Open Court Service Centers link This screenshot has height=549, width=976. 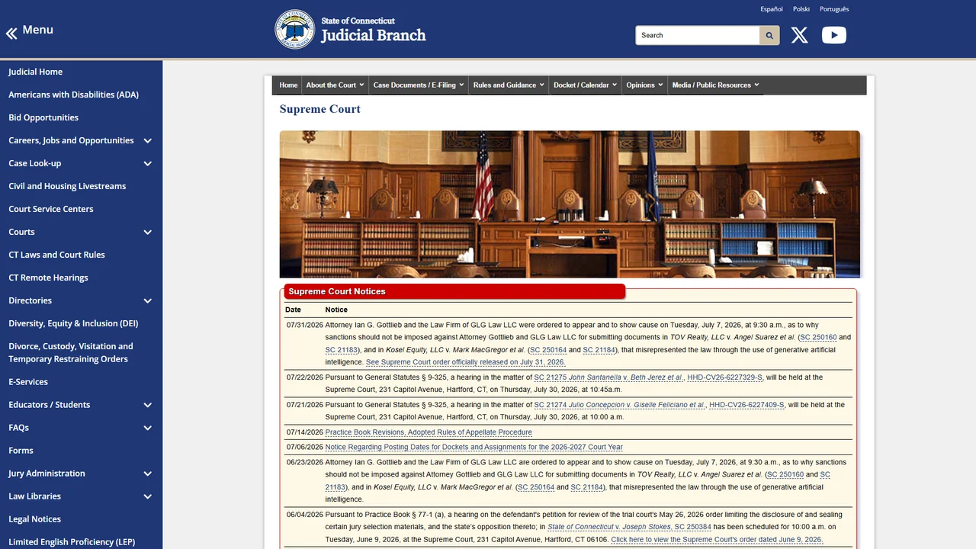coord(51,209)
